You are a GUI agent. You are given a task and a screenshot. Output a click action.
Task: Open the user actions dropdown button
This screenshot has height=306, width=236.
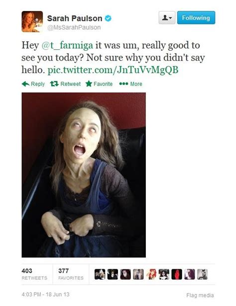coord(167,18)
